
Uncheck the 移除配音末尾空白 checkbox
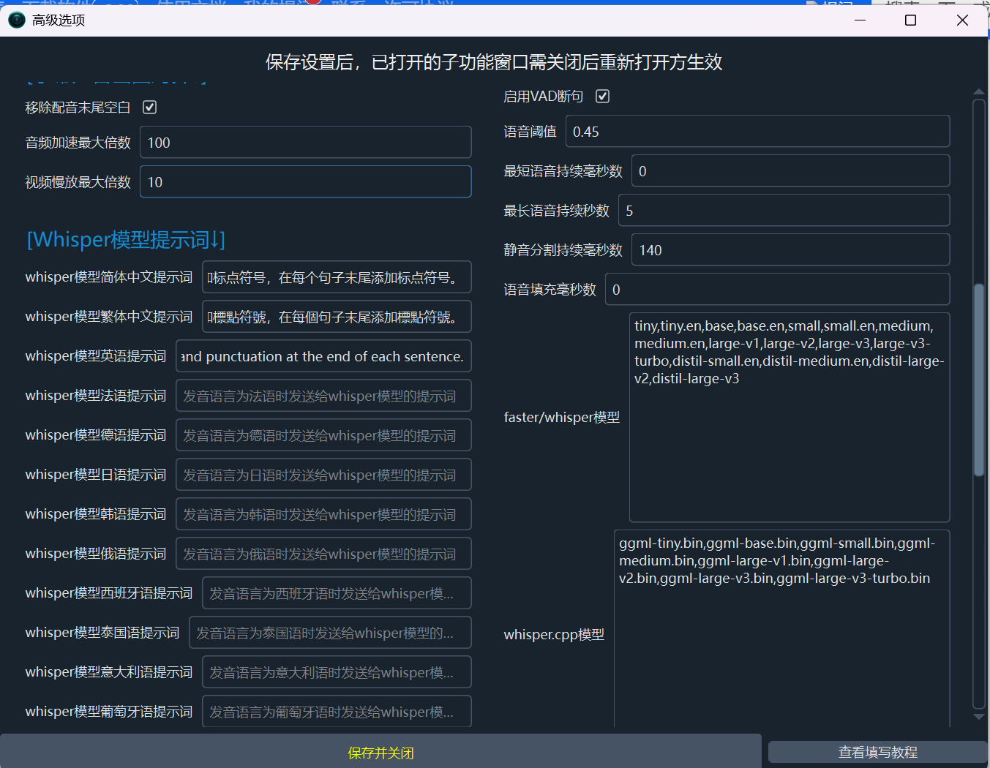150,108
